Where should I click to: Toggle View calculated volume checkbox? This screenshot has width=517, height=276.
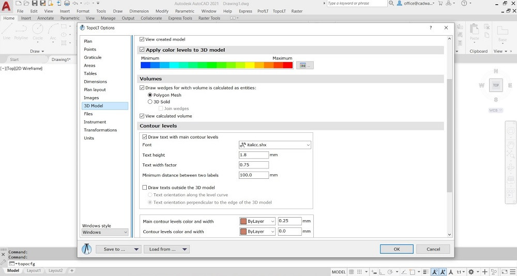click(x=142, y=116)
